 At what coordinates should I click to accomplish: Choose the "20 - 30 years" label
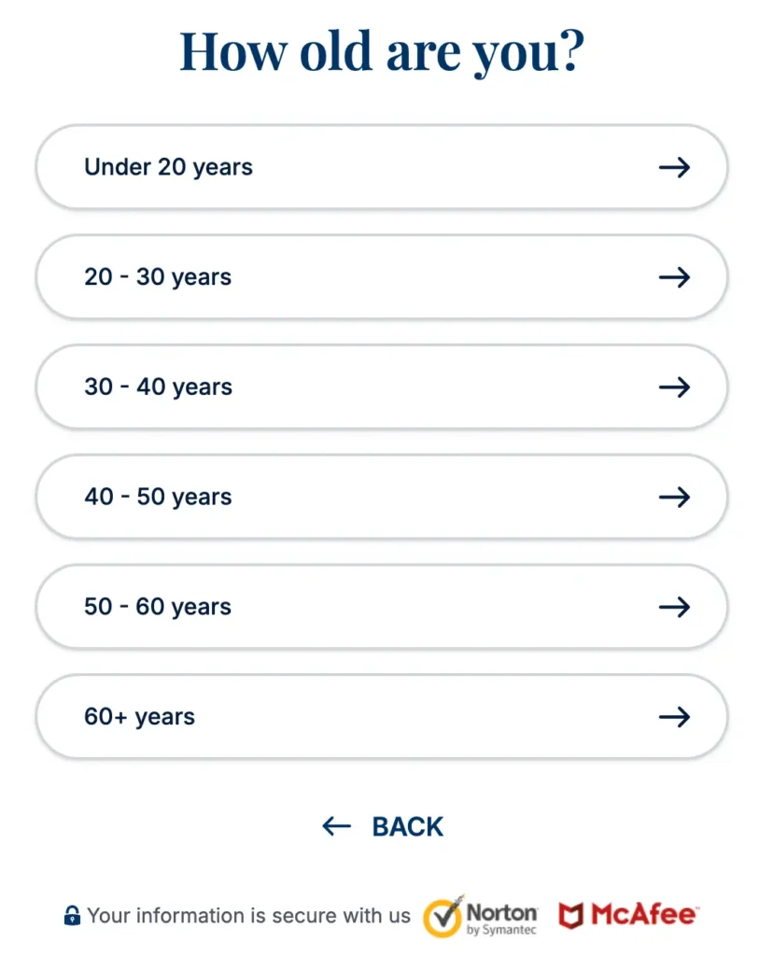pos(158,277)
